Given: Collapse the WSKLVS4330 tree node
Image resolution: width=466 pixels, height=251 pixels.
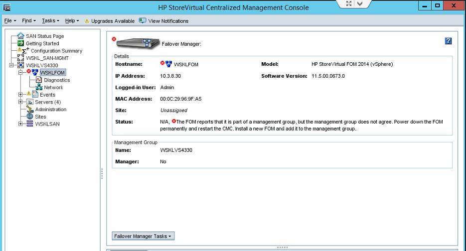Looking at the screenshot, I should (11, 65).
